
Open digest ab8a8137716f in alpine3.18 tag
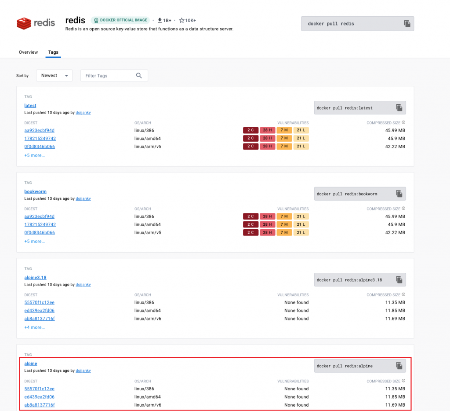click(x=40, y=318)
